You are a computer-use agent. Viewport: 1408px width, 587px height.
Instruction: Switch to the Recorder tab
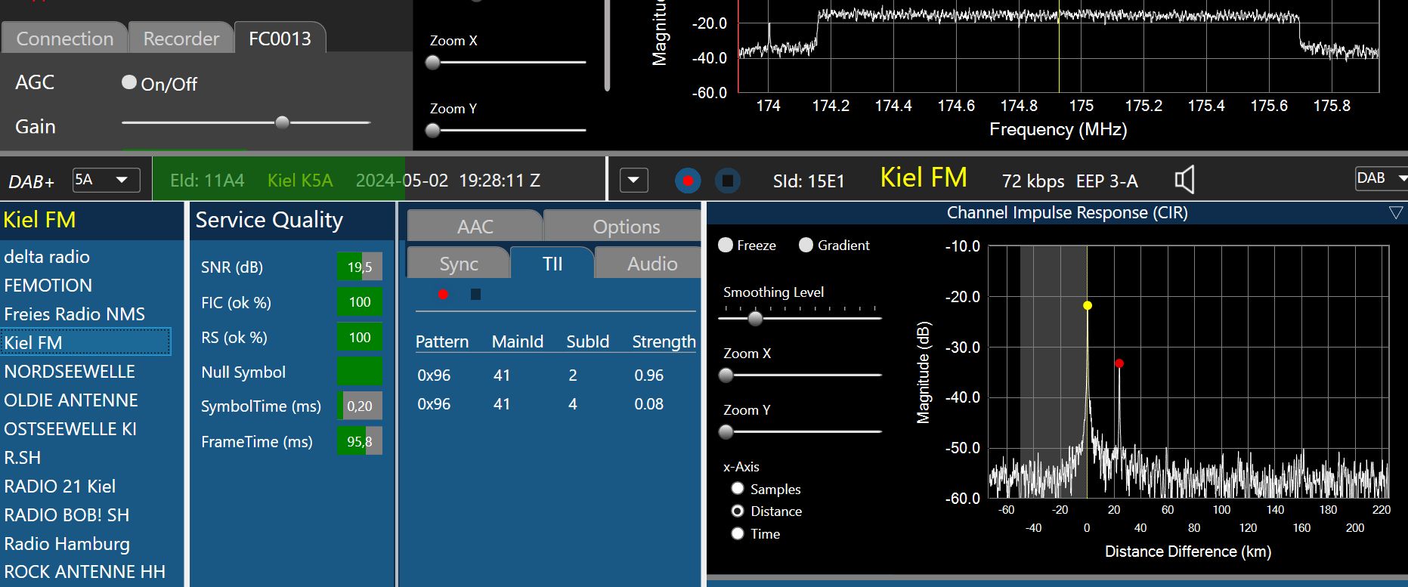tap(181, 39)
